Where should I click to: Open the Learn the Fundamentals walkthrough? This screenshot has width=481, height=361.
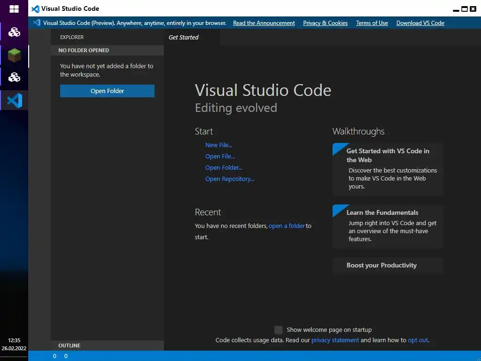pyautogui.click(x=388, y=226)
